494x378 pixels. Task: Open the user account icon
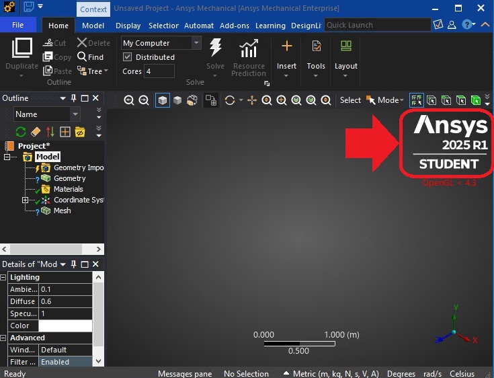click(452, 25)
